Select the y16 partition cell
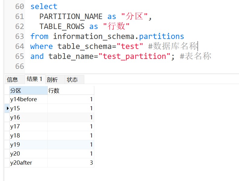 pos(28,118)
